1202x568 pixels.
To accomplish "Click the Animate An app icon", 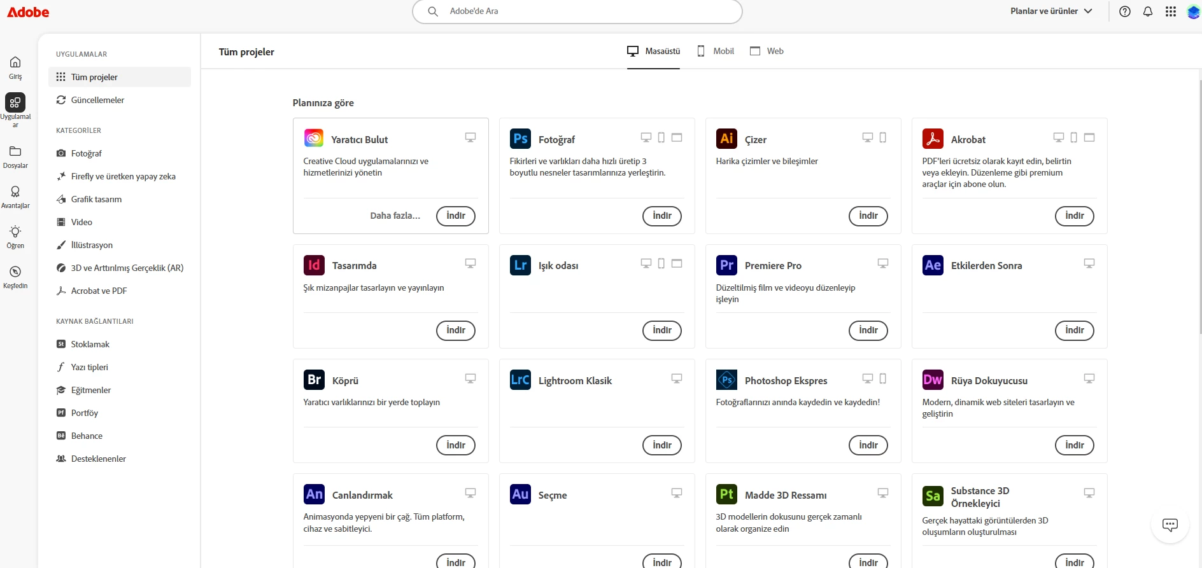I will pyautogui.click(x=314, y=494).
